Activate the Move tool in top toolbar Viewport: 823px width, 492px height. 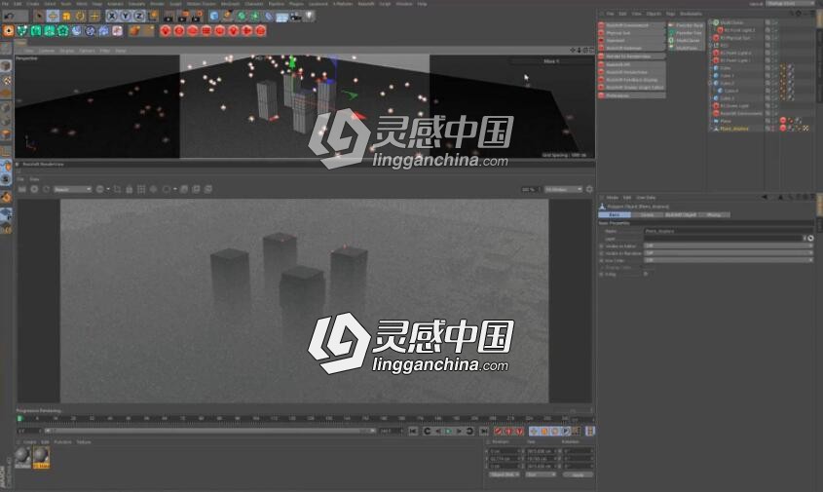(x=53, y=17)
